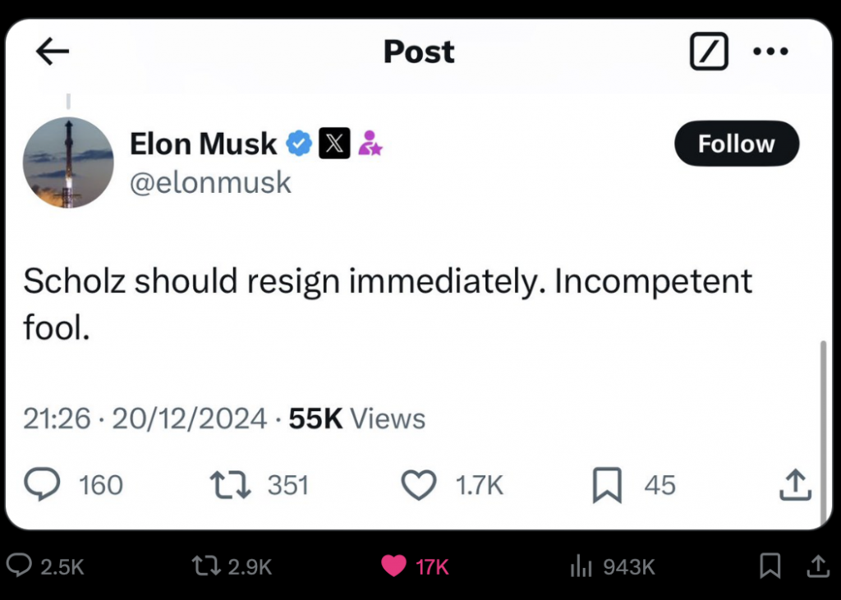841x600 pixels.
Task: Like the post with 1.7K likes
Action: tap(419, 485)
